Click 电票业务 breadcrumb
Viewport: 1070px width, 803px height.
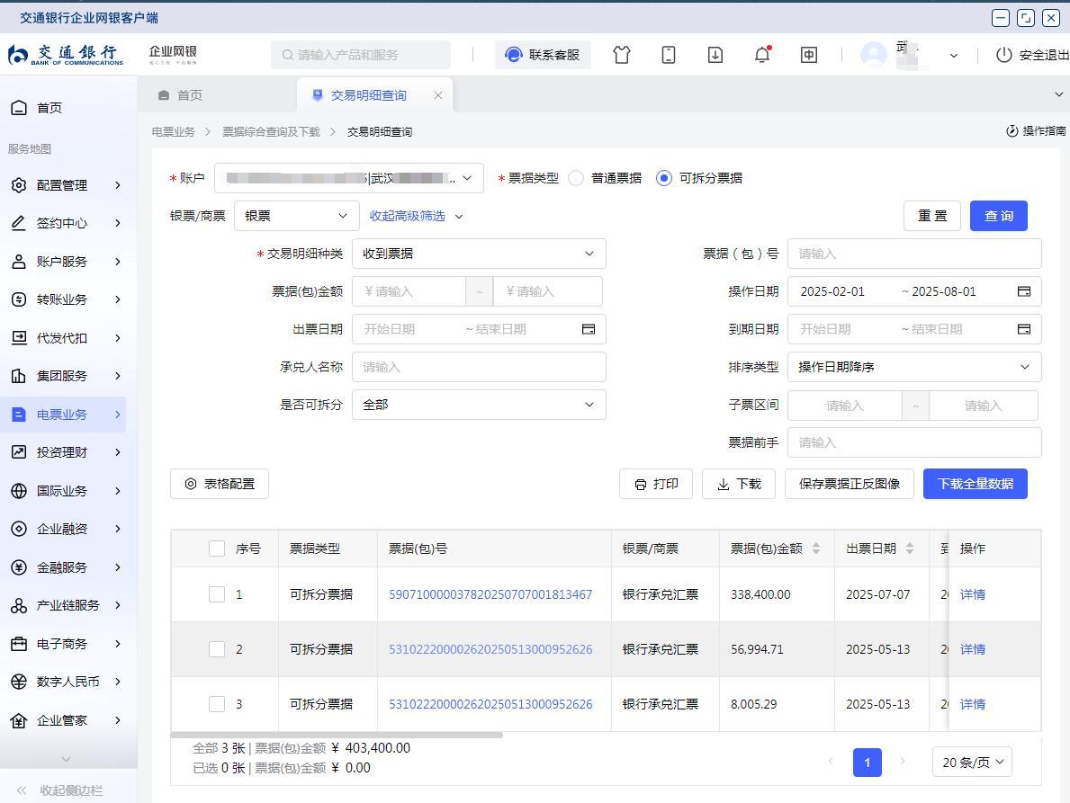tap(174, 131)
